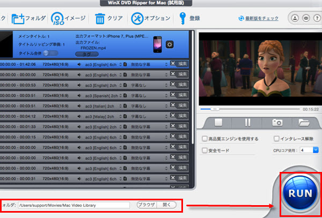Click the video preview frame
This screenshot has width=322, height=218.
point(260,69)
